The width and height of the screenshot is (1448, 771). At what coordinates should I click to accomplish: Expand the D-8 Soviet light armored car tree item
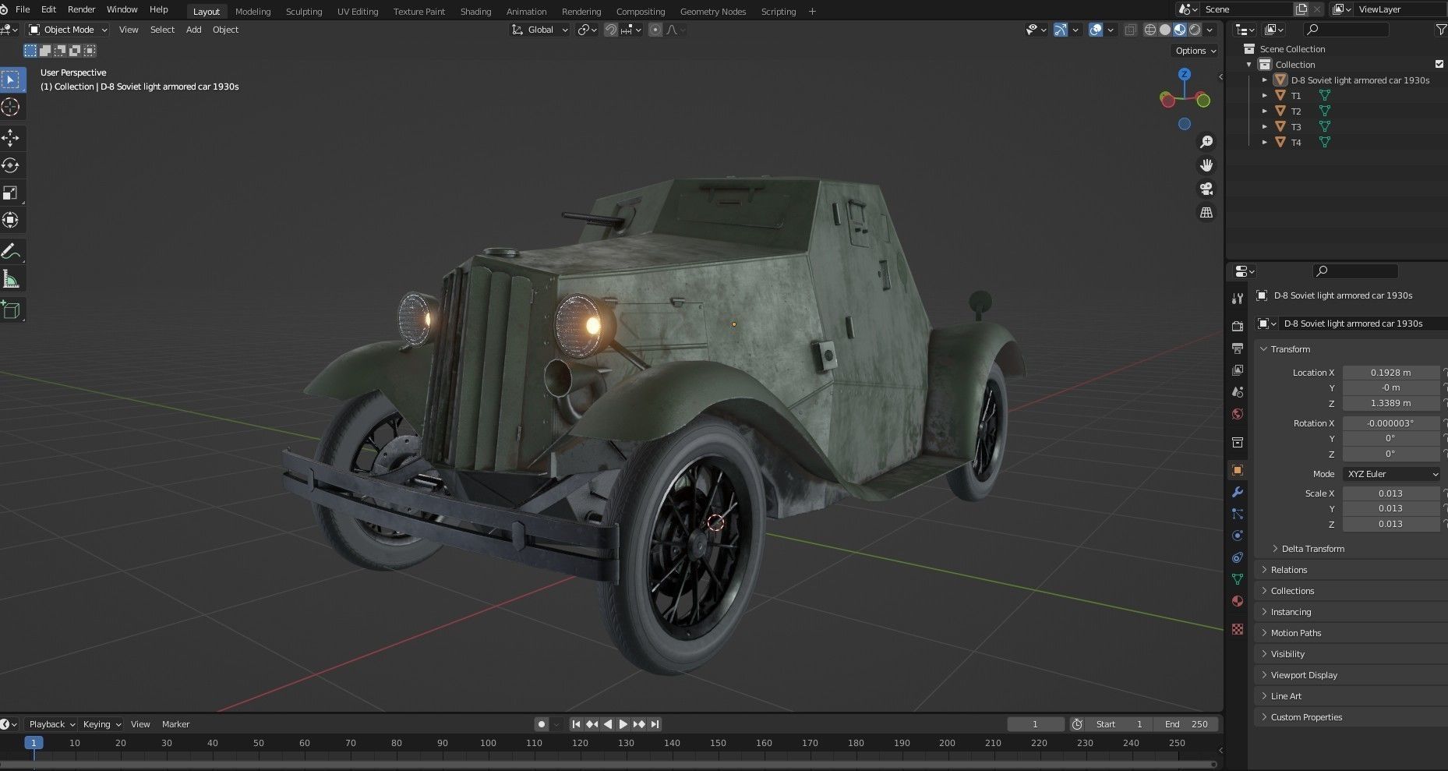point(1265,80)
